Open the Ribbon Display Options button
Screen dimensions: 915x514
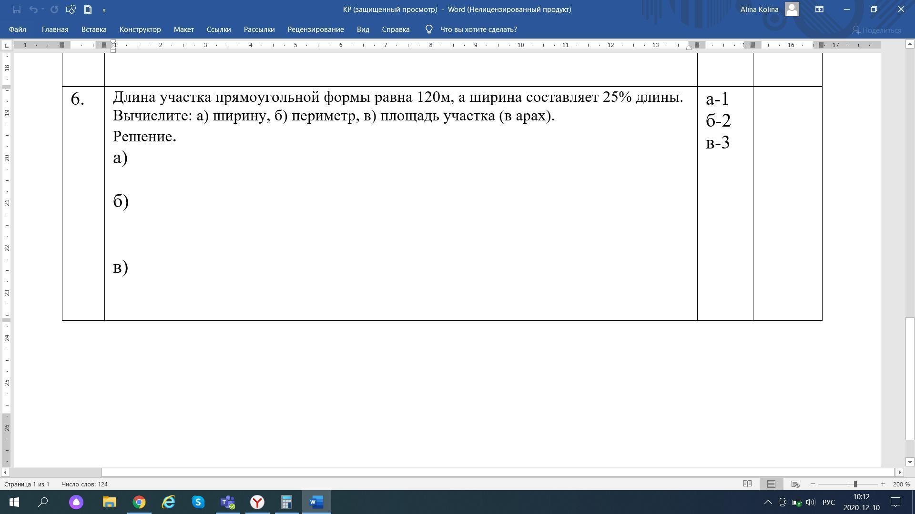click(819, 10)
